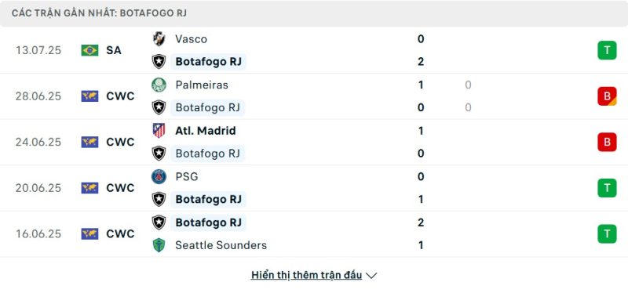The height and width of the screenshot is (293, 628).
Task: Click the red B badge for Palmeiras match
Action: coord(607,96)
